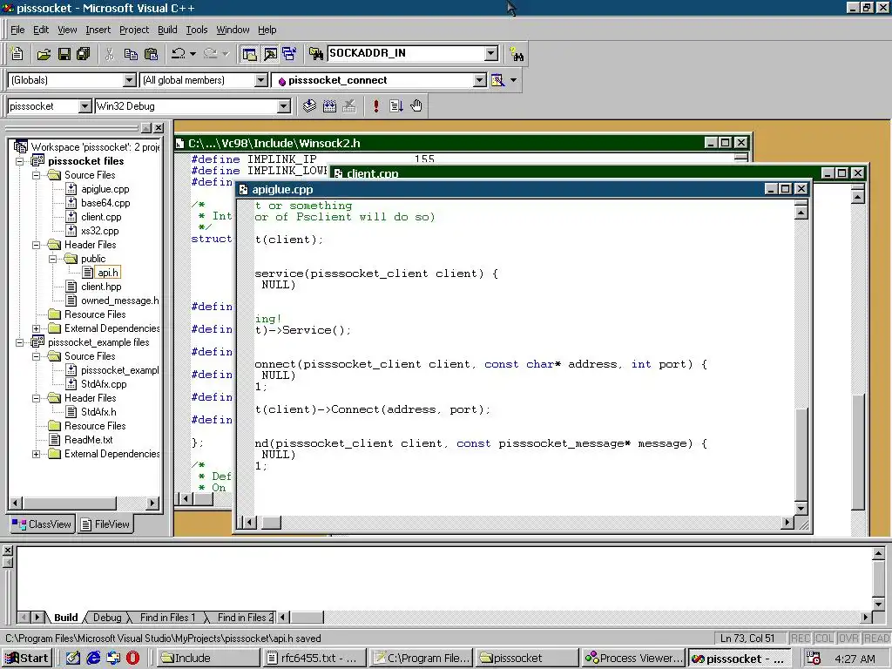
Task: Copy selection using the Copy icon
Action: [x=131, y=53]
